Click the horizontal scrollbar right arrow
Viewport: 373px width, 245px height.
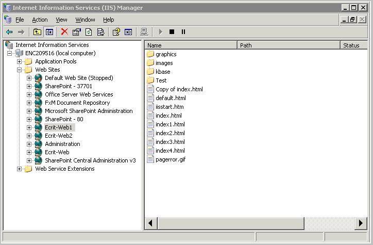pyautogui.click(x=361, y=223)
